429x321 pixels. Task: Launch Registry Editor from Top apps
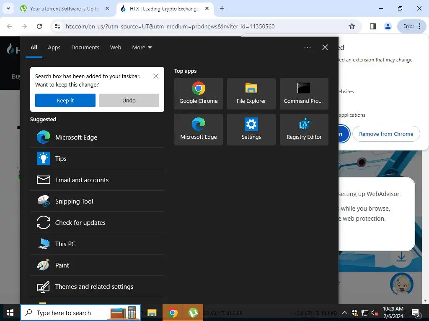(x=304, y=130)
